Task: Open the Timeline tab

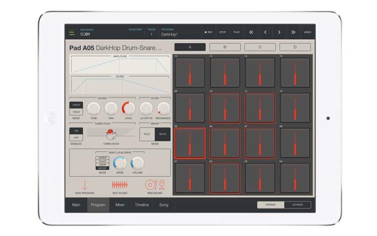Action: (142, 205)
